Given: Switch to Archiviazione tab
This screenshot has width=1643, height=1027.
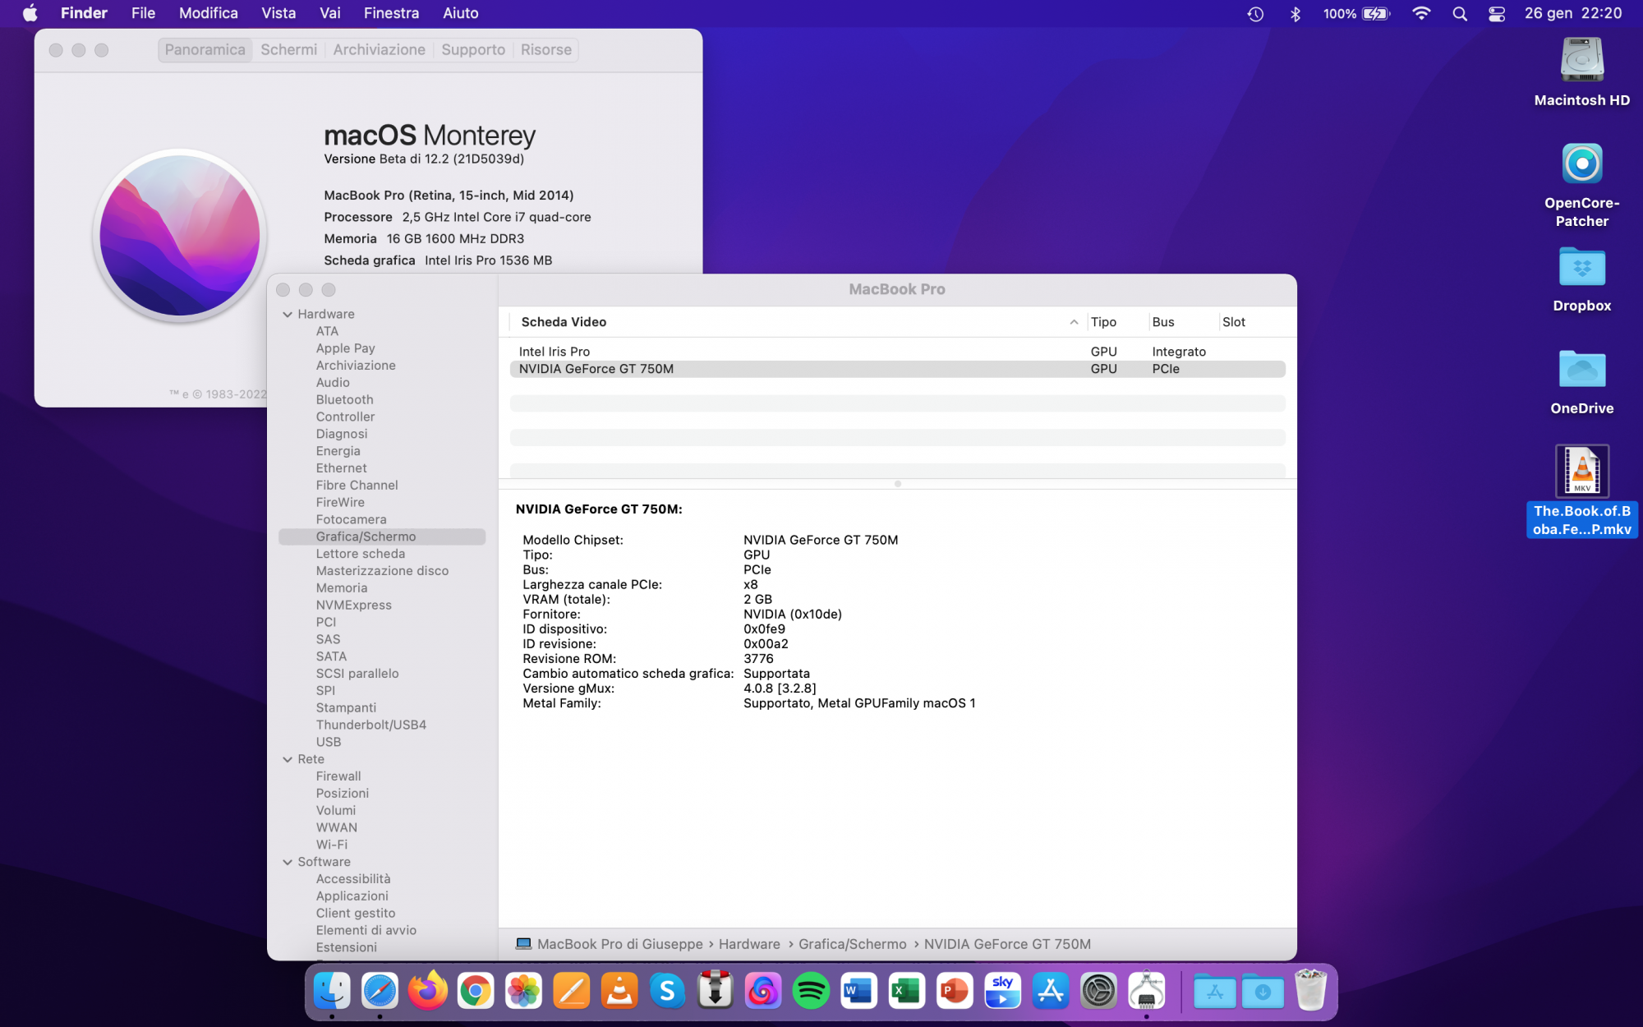Looking at the screenshot, I should coord(379,50).
